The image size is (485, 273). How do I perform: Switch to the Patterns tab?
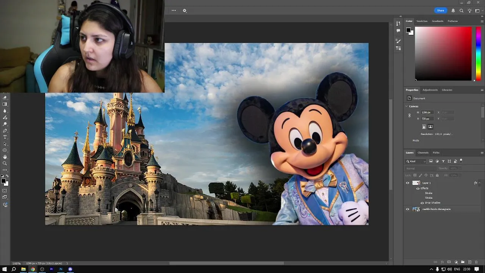[452, 21]
